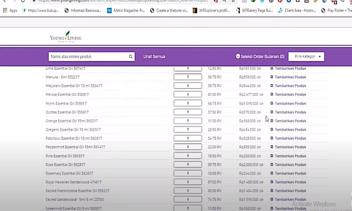
Task: Click the price in the Myrrh Essential Oil row
Action: point(251,104)
